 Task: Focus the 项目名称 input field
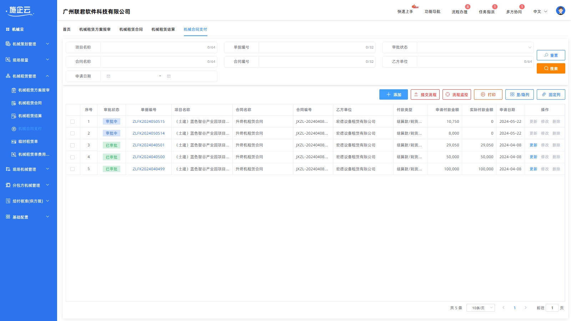coord(159,47)
